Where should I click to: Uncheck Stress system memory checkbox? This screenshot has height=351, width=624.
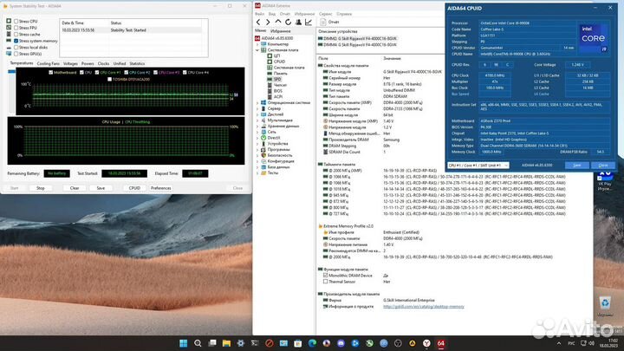pos(16,41)
